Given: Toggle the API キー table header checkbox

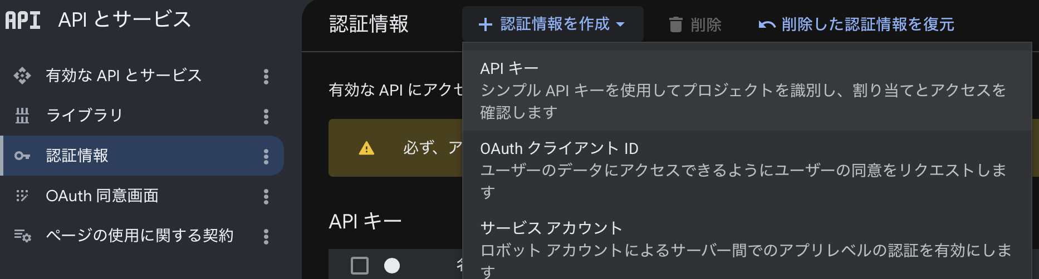Looking at the screenshot, I should (x=360, y=266).
